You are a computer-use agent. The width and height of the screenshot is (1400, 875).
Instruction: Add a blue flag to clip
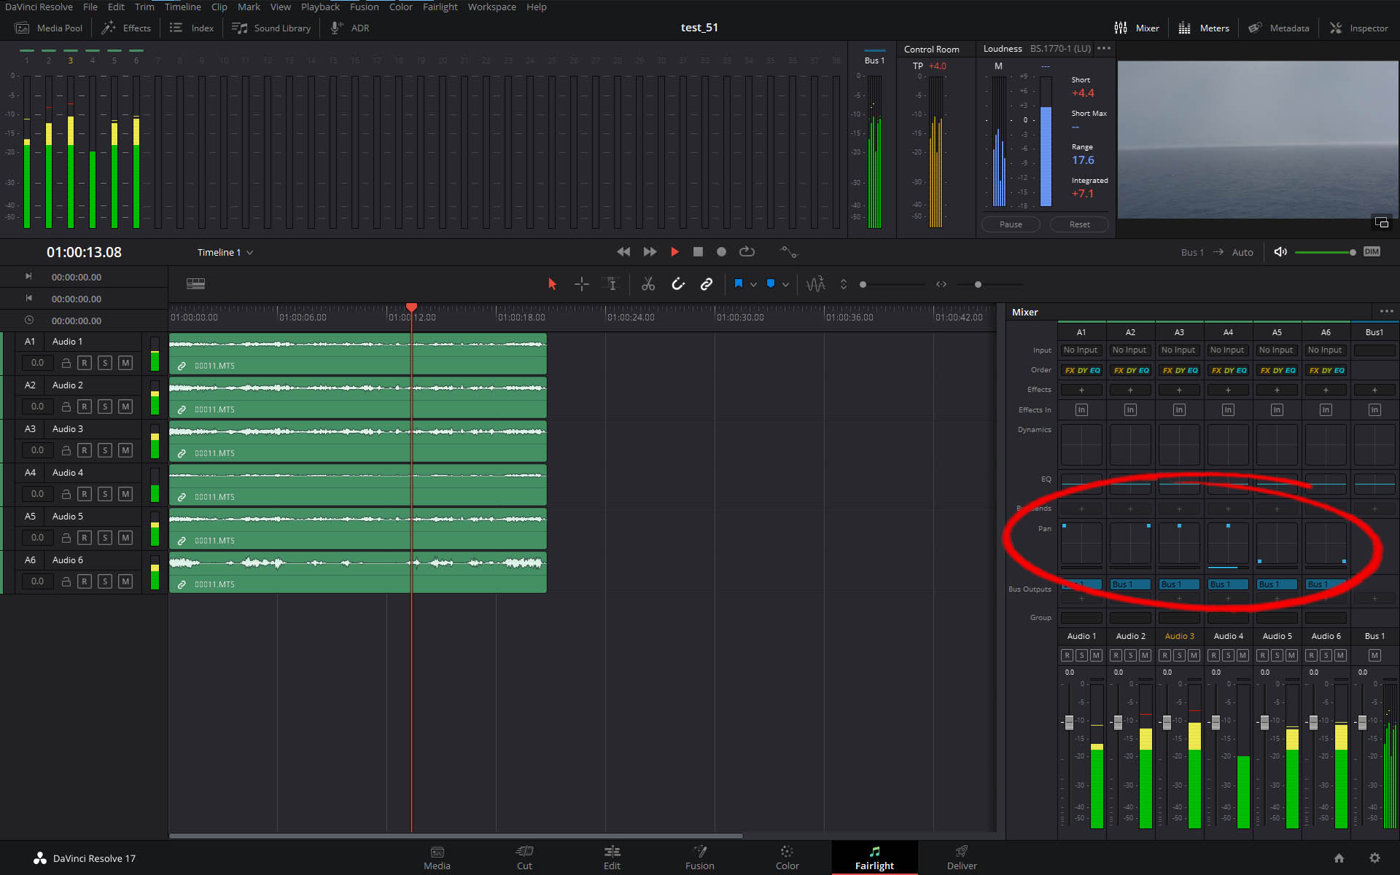(x=739, y=283)
